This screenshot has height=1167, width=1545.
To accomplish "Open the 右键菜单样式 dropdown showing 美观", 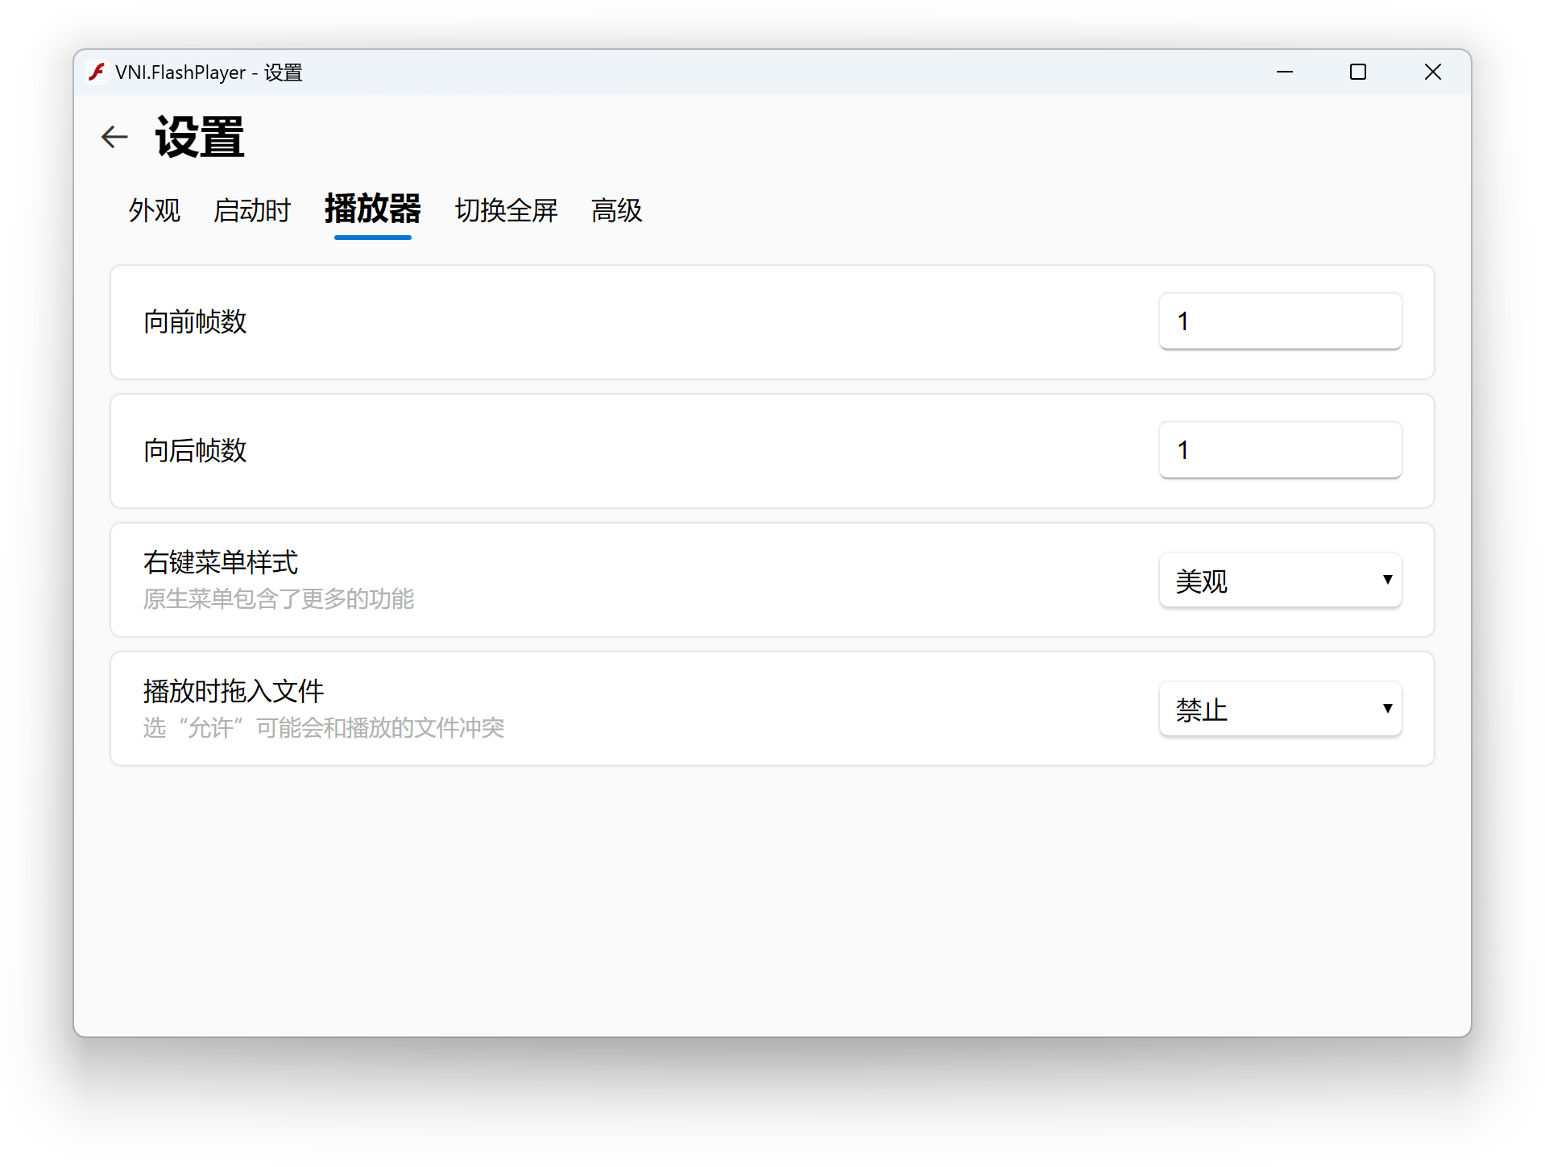I will coord(1280,580).
